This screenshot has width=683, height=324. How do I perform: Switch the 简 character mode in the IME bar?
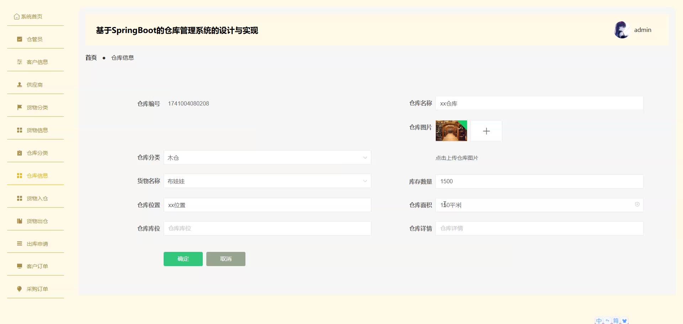(616, 321)
